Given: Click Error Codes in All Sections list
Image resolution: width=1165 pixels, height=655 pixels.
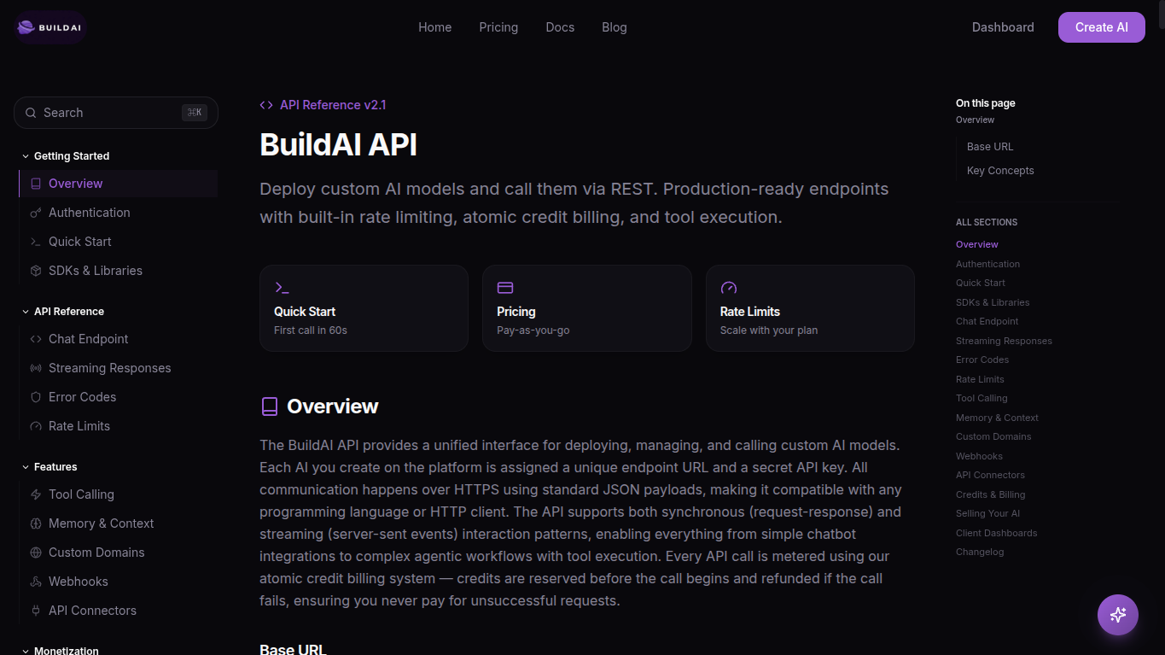Looking at the screenshot, I should pos(982,360).
